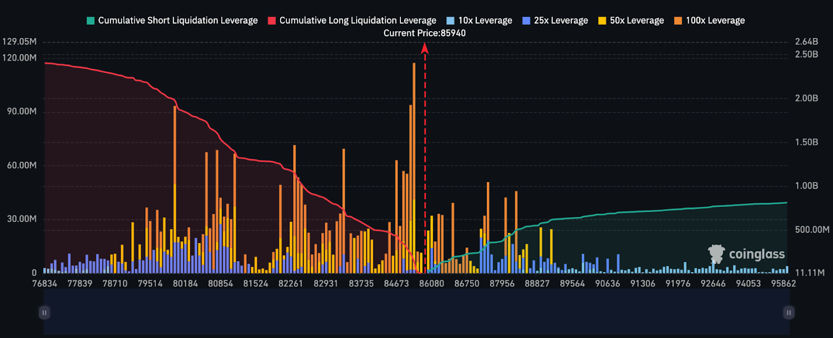Click left axis value 30.00M
Image resolution: width=833 pixels, height=338 pixels.
point(21,219)
